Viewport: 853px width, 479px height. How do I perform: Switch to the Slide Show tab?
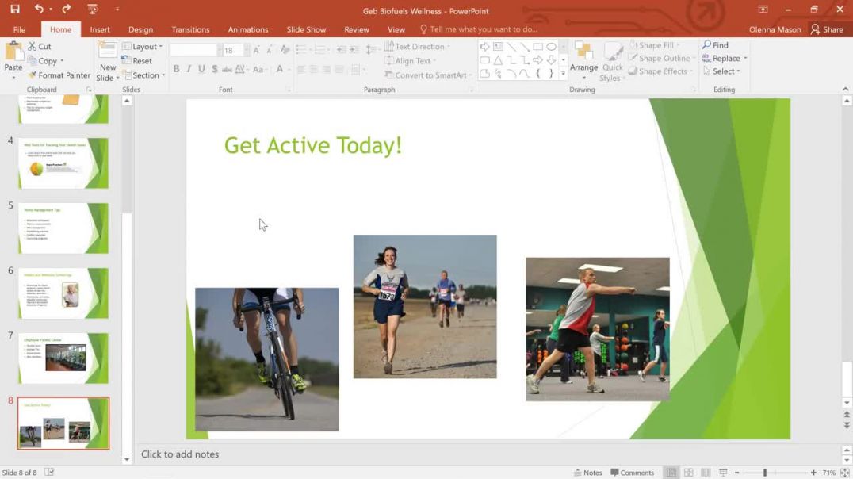306,29
